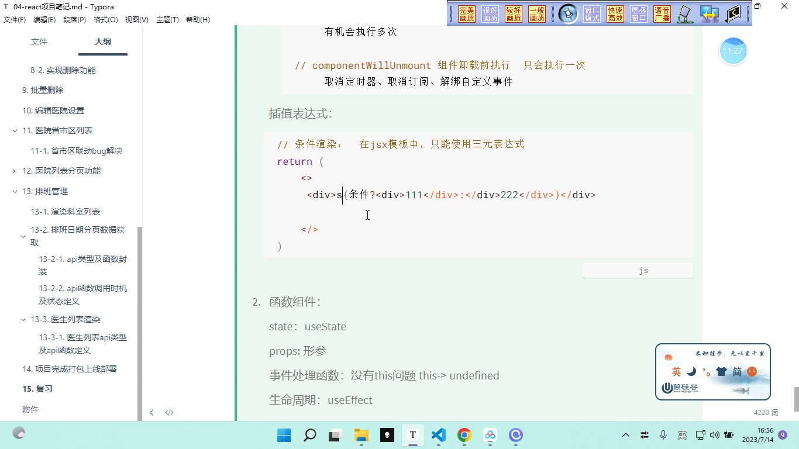799x449 pixels.
Task: Click the microphone icon in system tray
Action: (663, 435)
